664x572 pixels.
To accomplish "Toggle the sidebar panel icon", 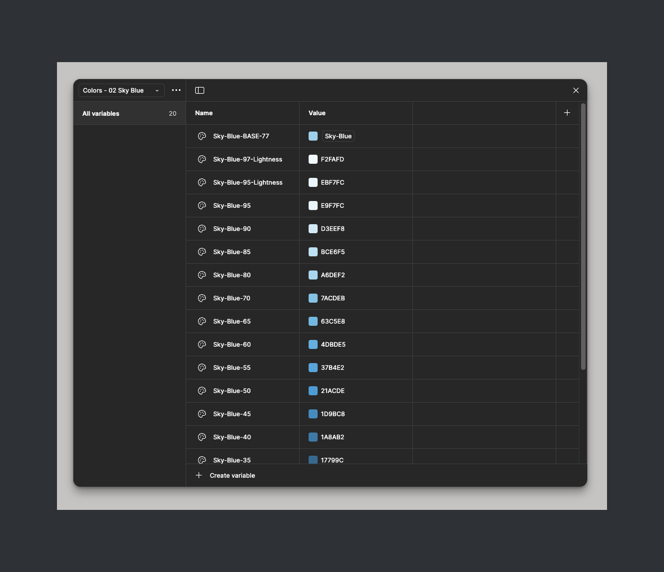I will pos(200,90).
